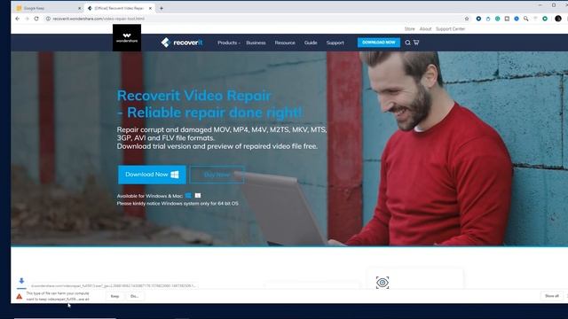
Task: Click the green ring extension icon near profile
Action: [545, 19]
